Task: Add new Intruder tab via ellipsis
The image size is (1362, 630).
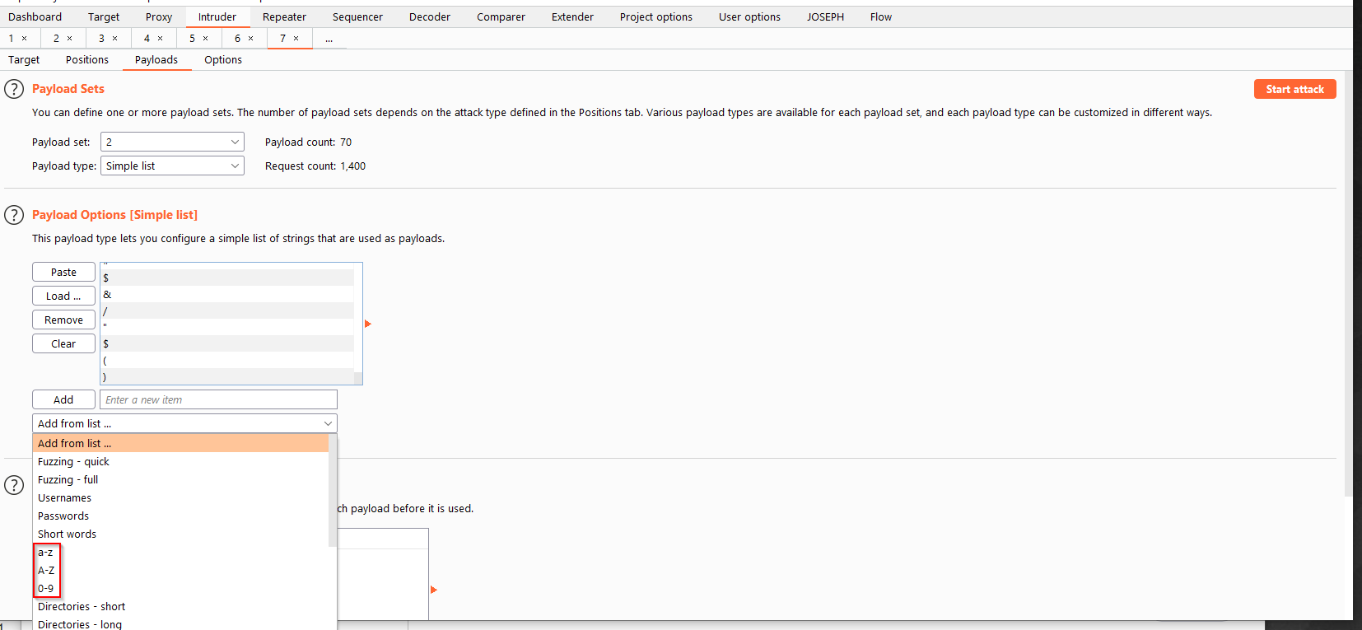Action: point(329,39)
